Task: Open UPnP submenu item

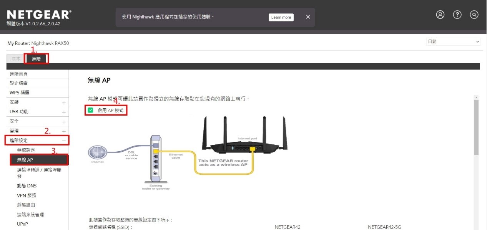Action: (x=23, y=224)
